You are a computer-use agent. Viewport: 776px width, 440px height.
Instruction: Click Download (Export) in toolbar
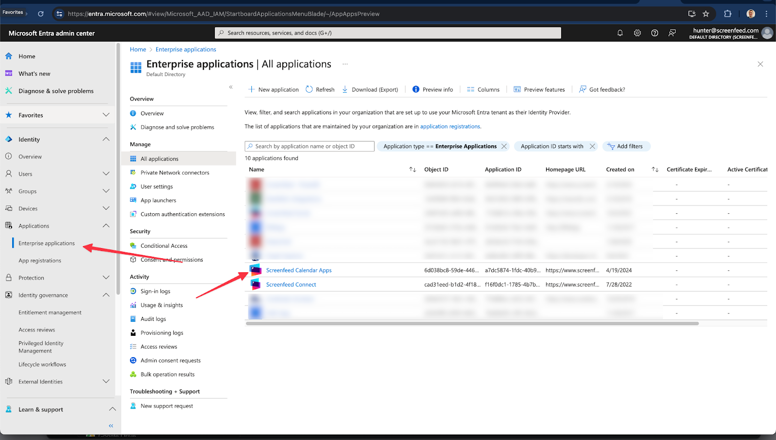(370, 90)
